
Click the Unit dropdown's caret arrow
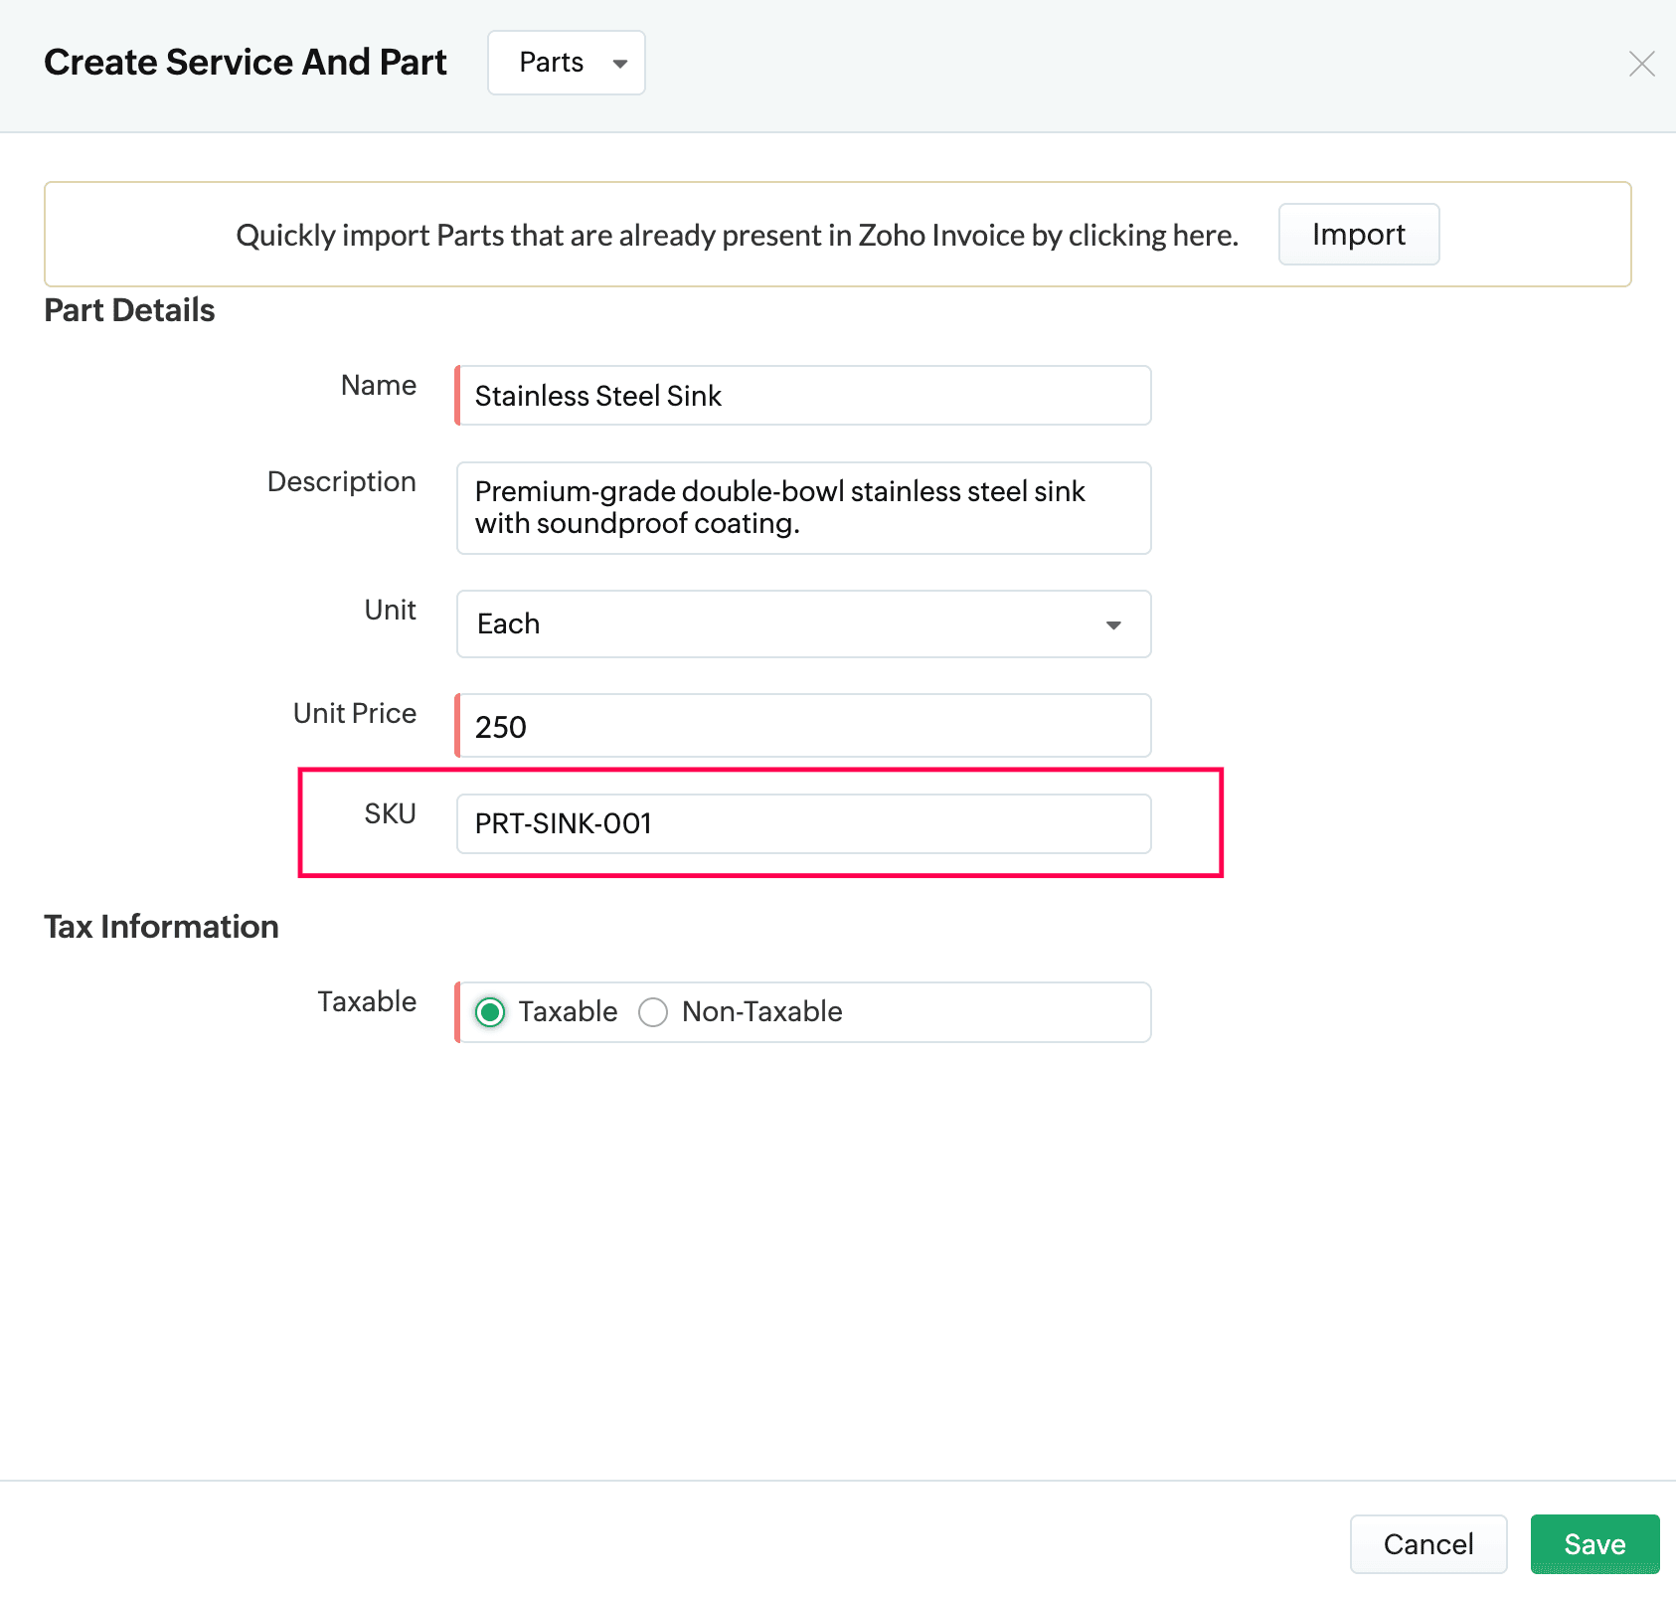coord(1113,625)
